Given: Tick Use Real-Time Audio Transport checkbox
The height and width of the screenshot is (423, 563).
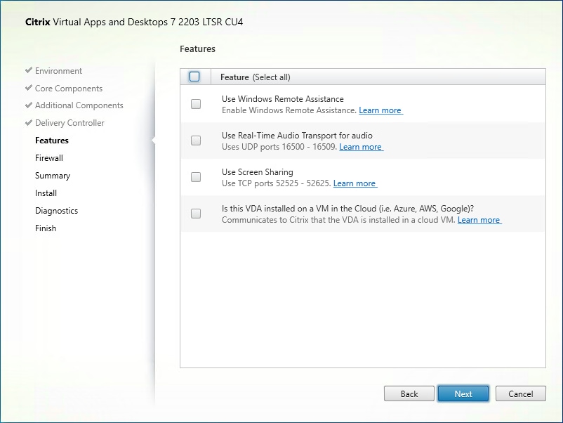Looking at the screenshot, I should coord(196,141).
